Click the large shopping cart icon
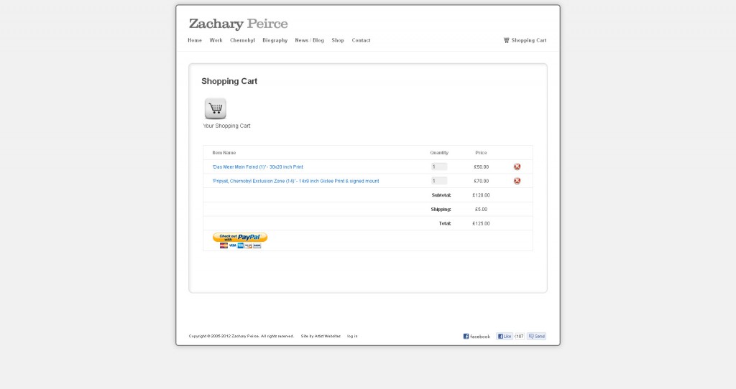Viewport: 736px width, 389px height. (216, 108)
